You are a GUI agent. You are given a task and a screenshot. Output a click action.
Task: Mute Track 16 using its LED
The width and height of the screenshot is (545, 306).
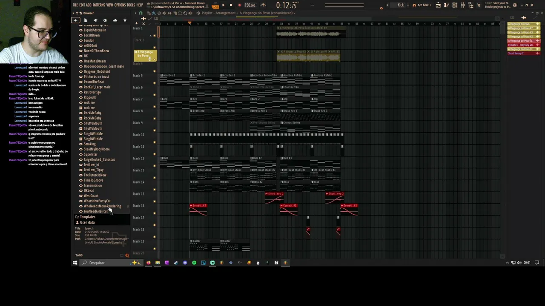click(155, 213)
